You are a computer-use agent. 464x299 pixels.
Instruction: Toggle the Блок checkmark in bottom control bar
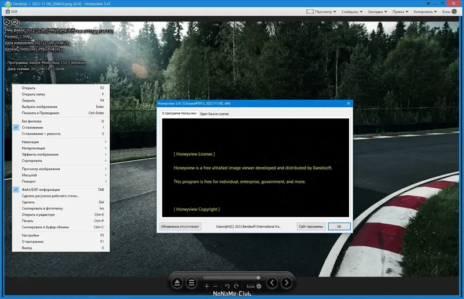coord(259,286)
